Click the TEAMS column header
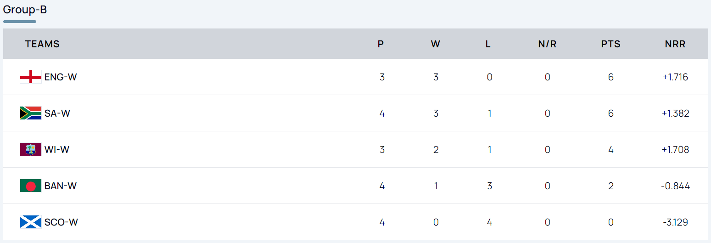Viewport: 711px width, 243px height. tap(42, 44)
